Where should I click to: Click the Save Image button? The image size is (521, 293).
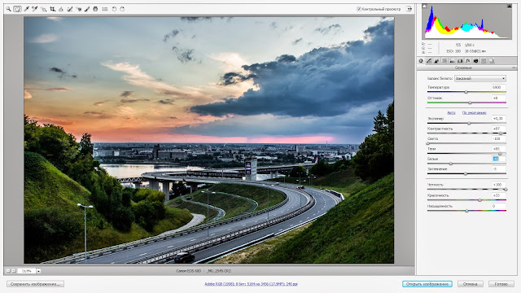35,284
